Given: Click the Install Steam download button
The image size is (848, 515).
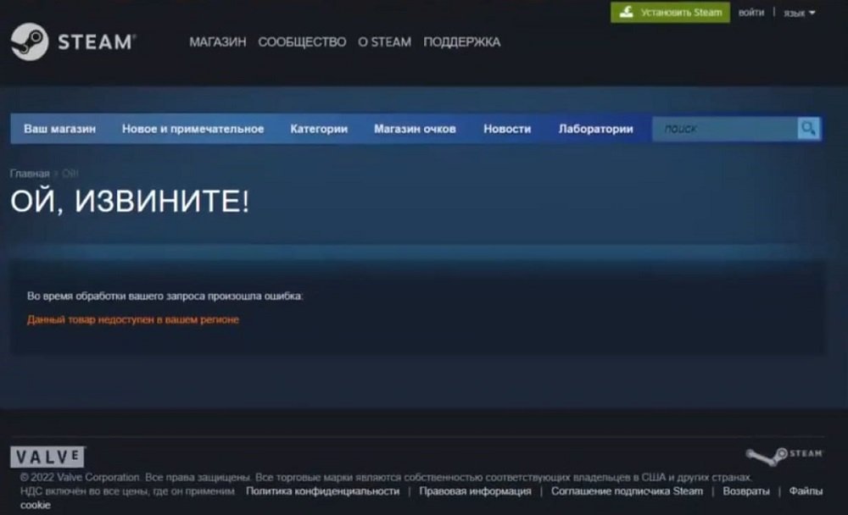Looking at the screenshot, I should pos(670,13).
